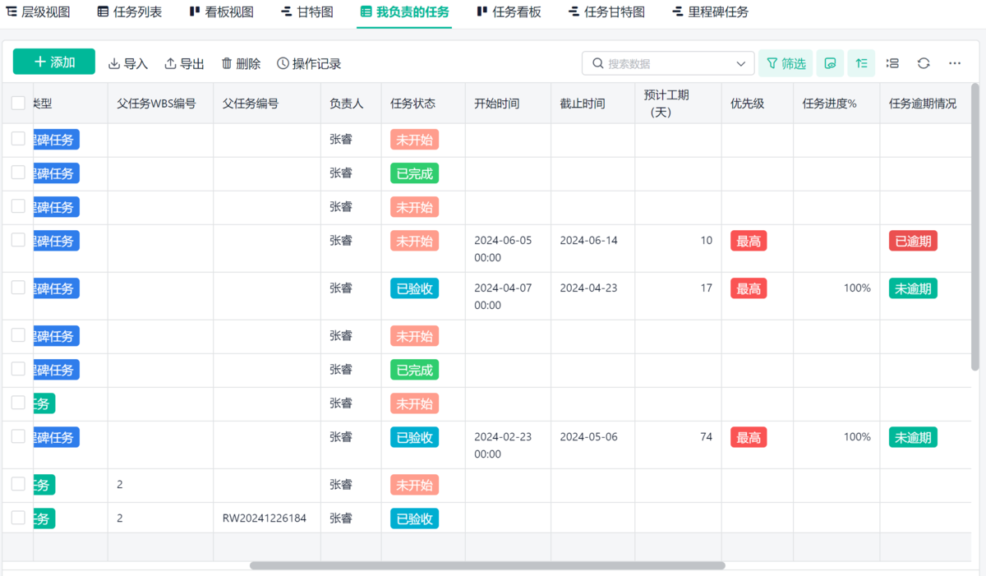Click the 删除 delete button
The image size is (986, 576).
coord(241,63)
